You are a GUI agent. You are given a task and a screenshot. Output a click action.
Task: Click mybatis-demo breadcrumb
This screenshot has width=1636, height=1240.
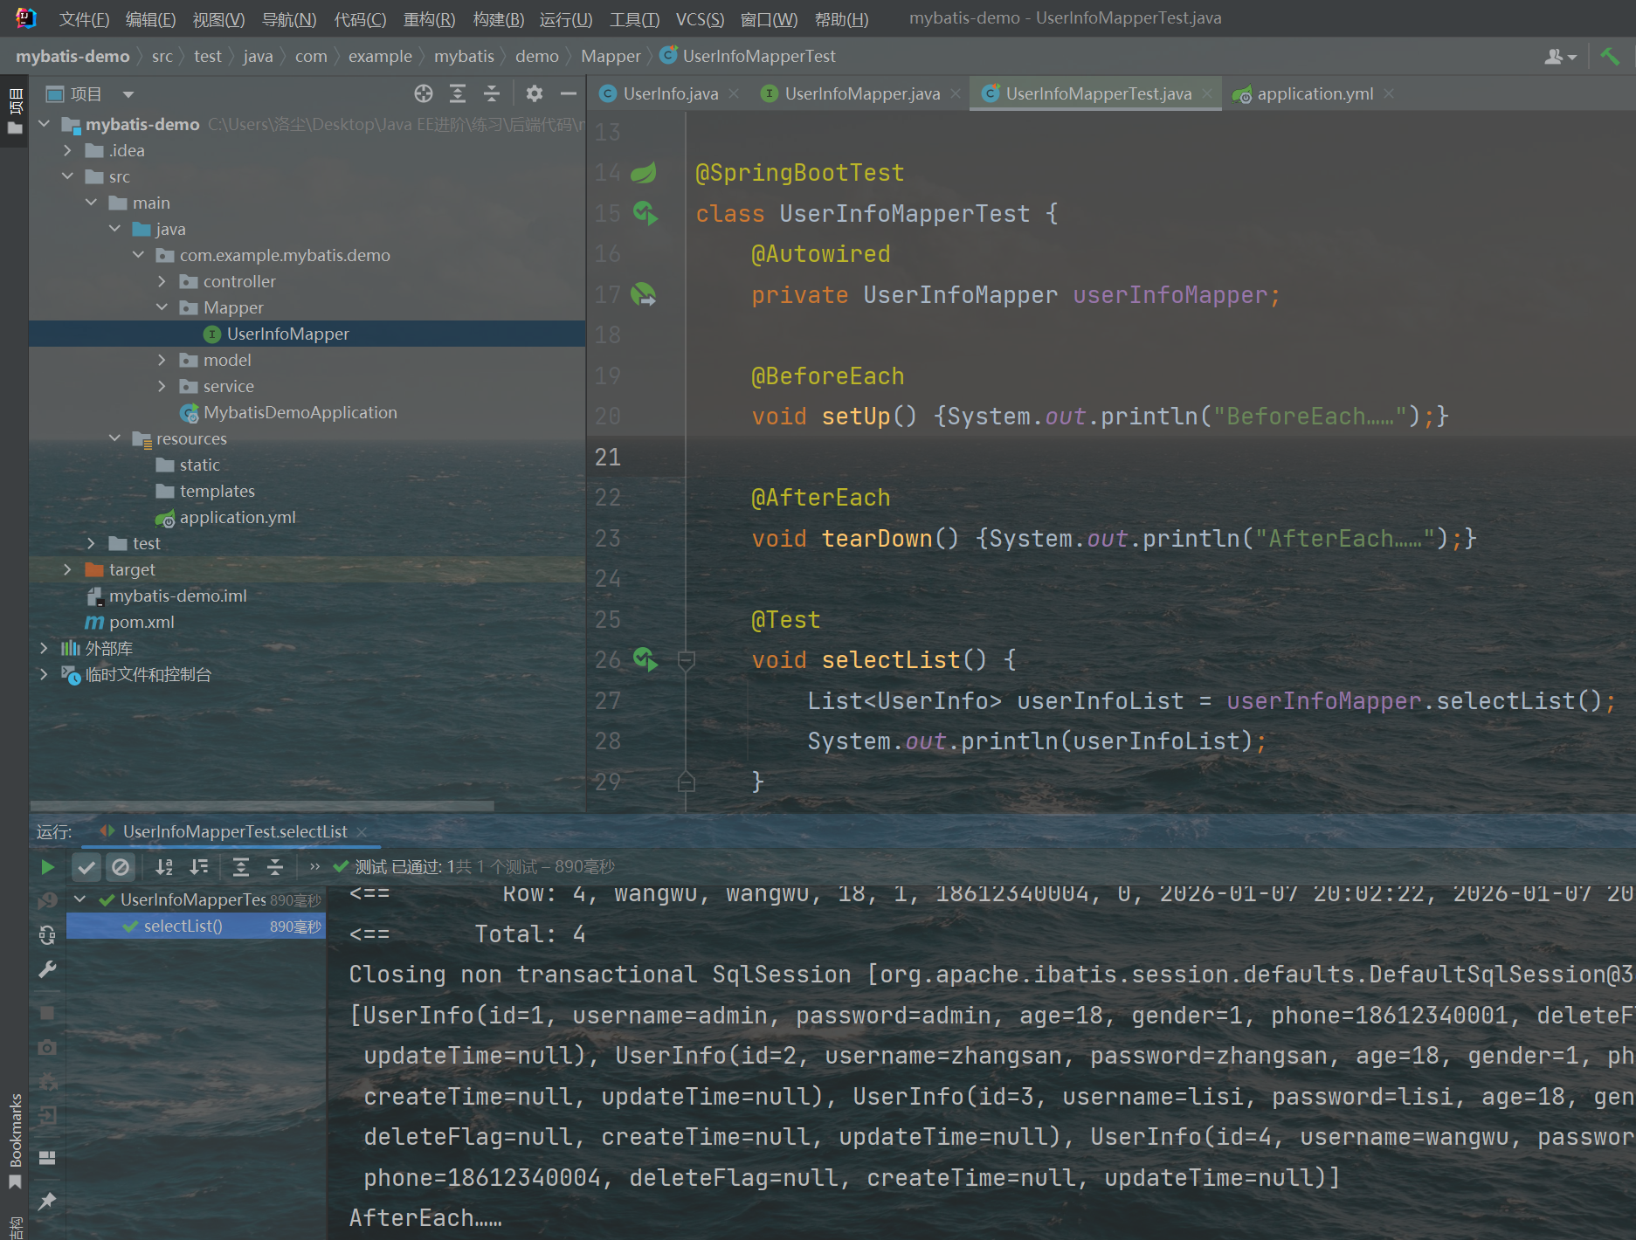point(72,56)
